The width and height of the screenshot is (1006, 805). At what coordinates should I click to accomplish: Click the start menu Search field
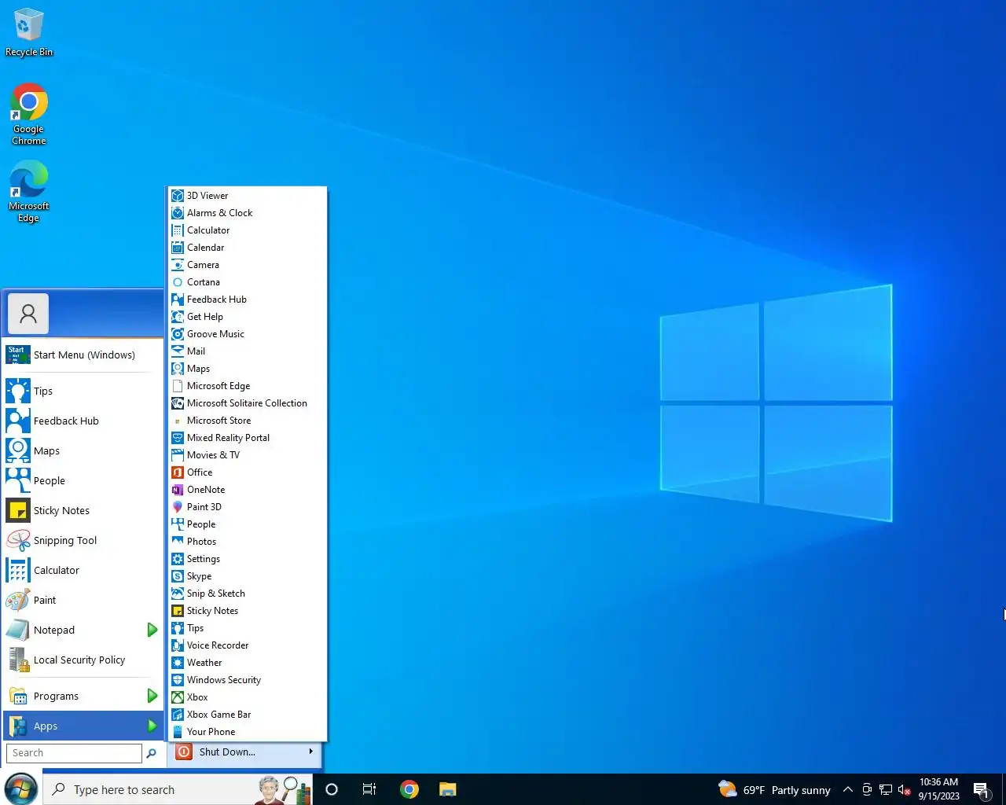click(74, 753)
